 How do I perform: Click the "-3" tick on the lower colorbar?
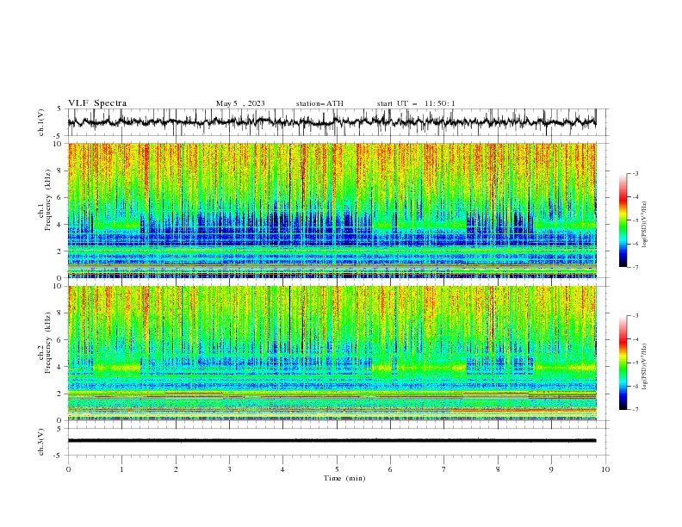coord(635,316)
